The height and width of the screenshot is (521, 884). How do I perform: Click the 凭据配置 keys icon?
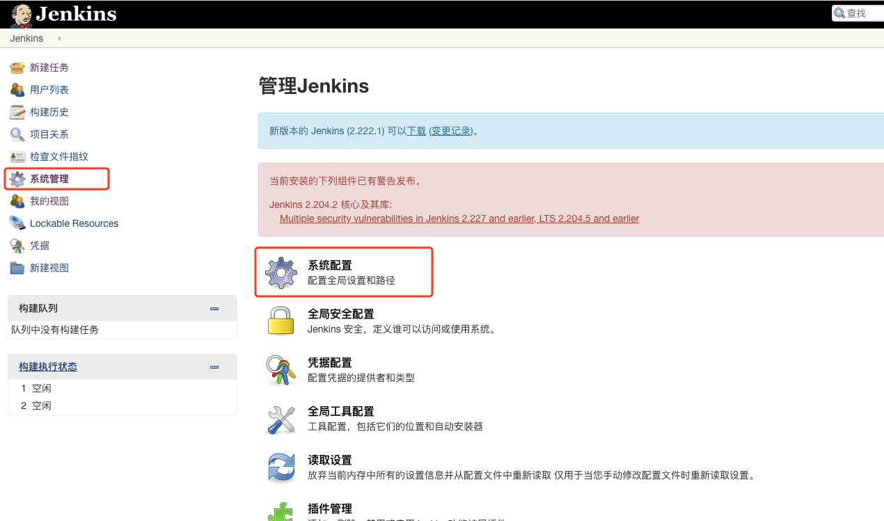pyautogui.click(x=281, y=370)
